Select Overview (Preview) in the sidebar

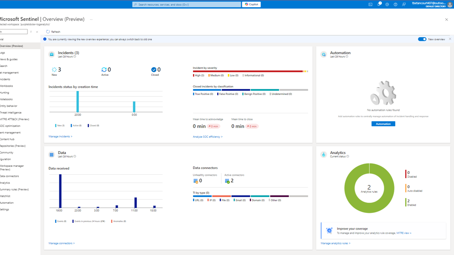[x=20, y=46]
